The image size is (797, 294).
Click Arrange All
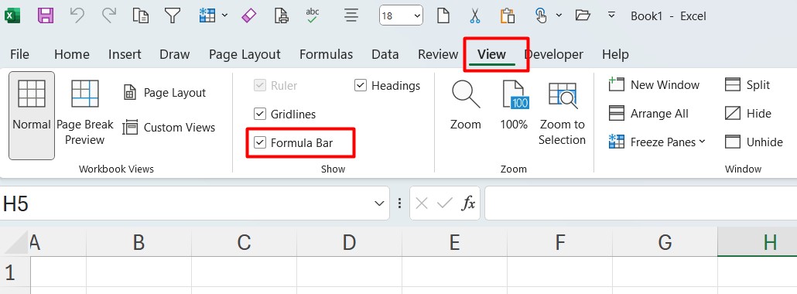pyautogui.click(x=648, y=114)
